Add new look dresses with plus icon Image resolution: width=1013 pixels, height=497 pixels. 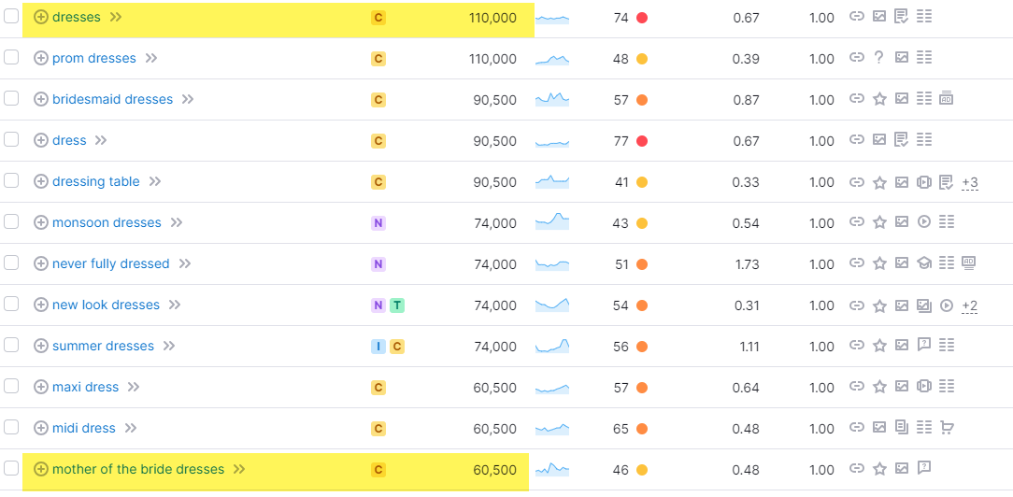(x=41, y=305)
